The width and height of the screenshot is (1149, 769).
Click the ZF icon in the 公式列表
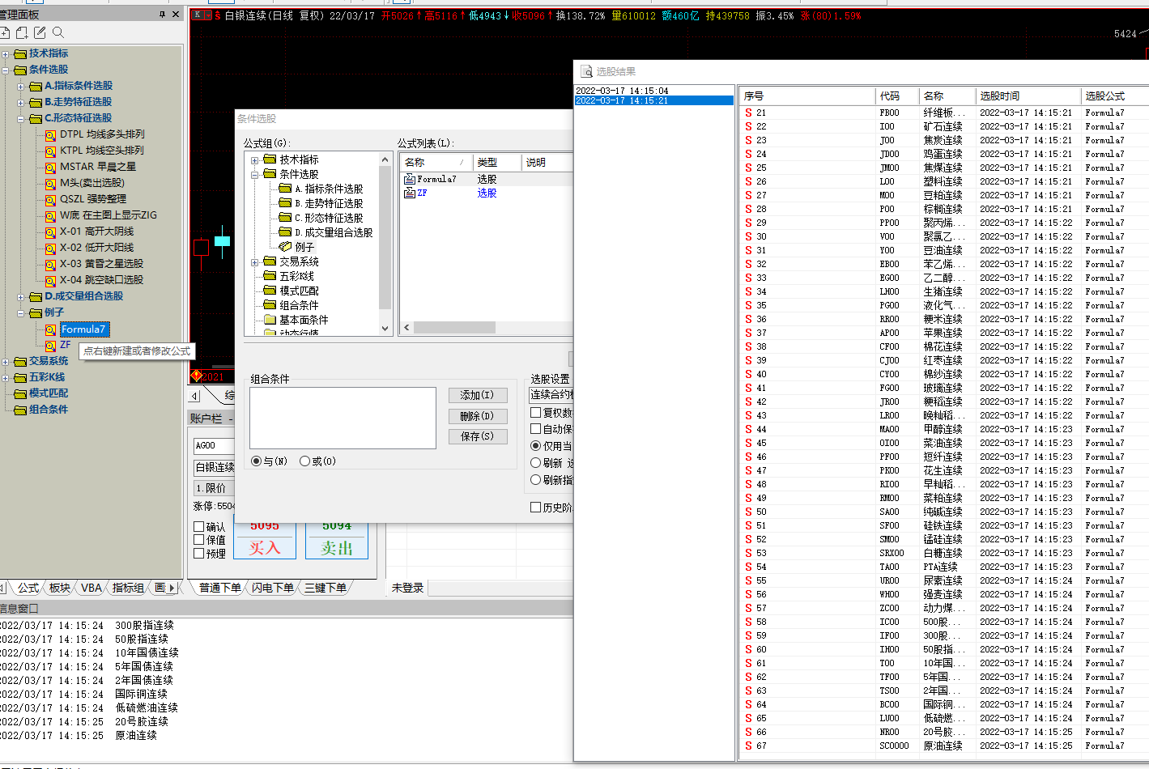click(x=410, y=193)
